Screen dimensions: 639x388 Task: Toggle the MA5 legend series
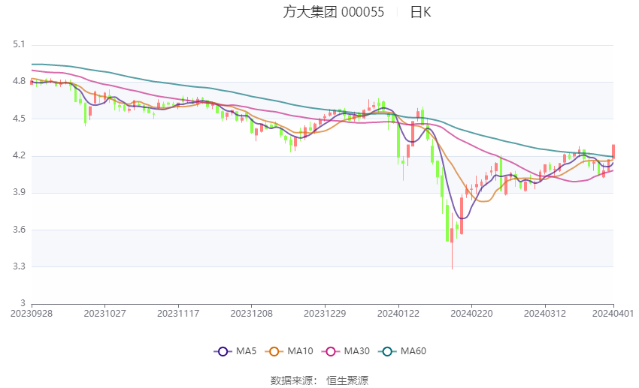pyautogui.click(x=235, y=351)
